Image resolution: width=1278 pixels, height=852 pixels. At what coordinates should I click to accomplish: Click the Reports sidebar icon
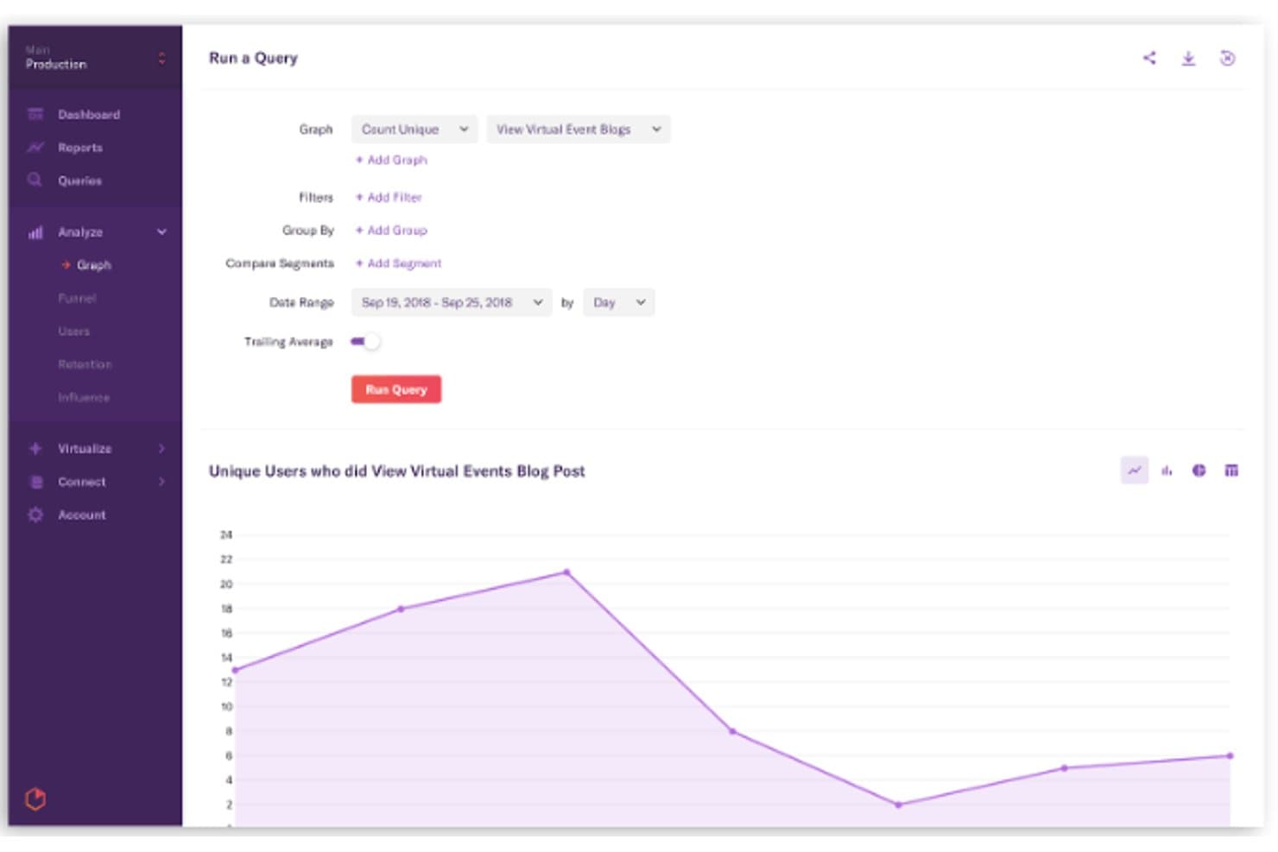pos(35,148)
